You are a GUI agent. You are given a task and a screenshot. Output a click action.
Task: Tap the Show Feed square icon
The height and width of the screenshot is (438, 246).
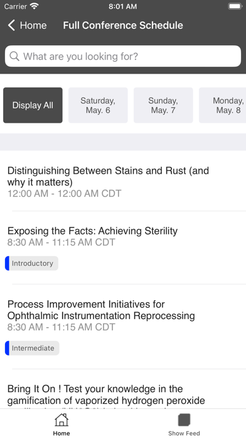tap(184, 420)
